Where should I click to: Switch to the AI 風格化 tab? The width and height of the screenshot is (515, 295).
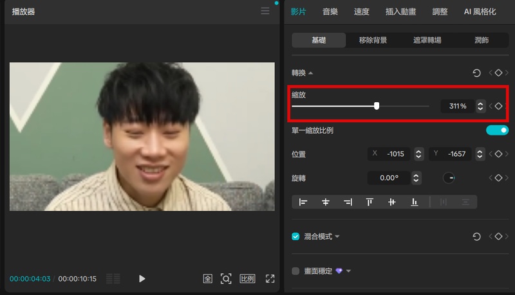point(480,12)
